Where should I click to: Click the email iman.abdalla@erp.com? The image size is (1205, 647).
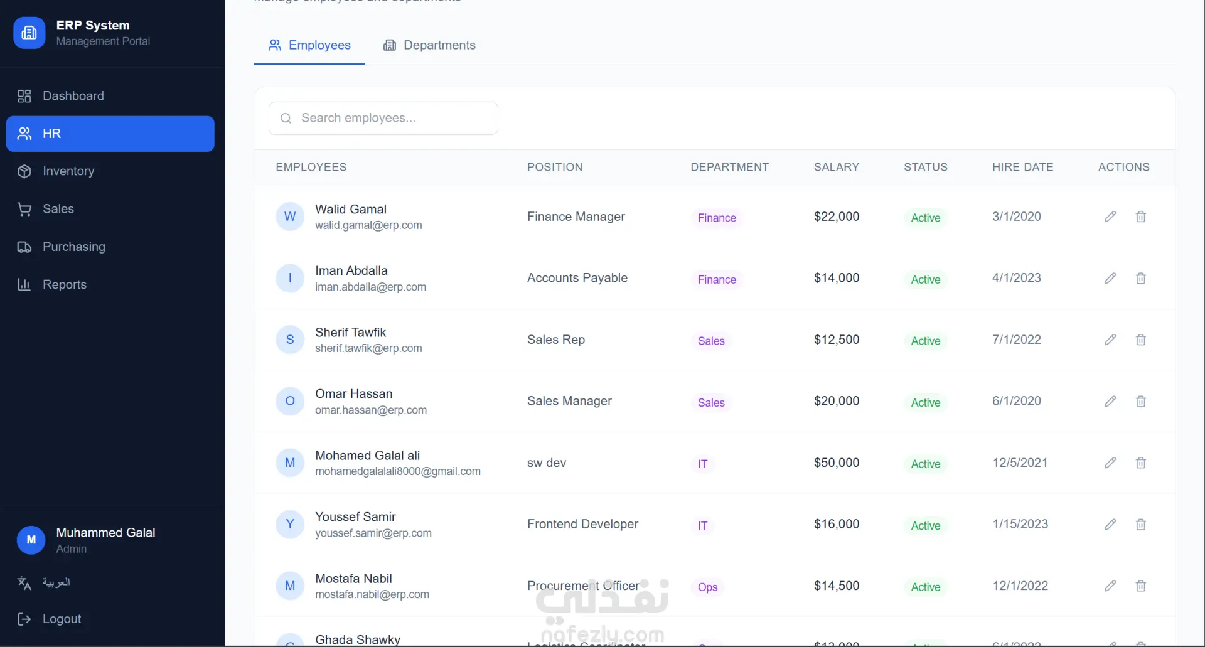pos(370,287)
